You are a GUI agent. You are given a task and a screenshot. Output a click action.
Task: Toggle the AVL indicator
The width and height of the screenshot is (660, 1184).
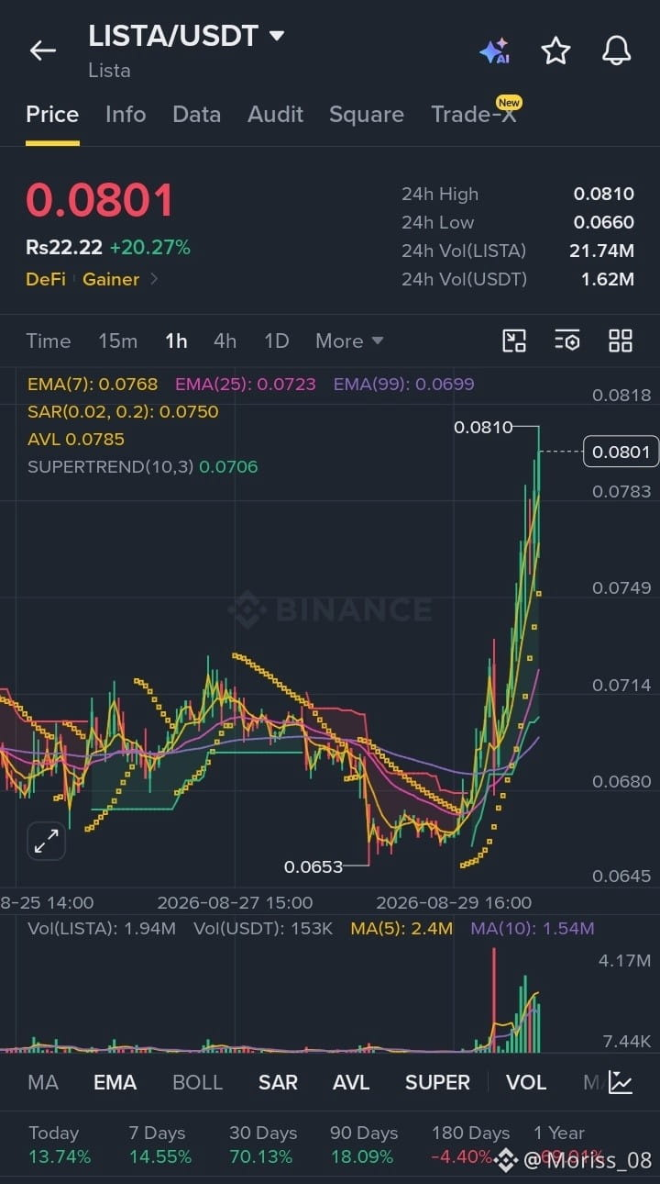(351, 1082)
